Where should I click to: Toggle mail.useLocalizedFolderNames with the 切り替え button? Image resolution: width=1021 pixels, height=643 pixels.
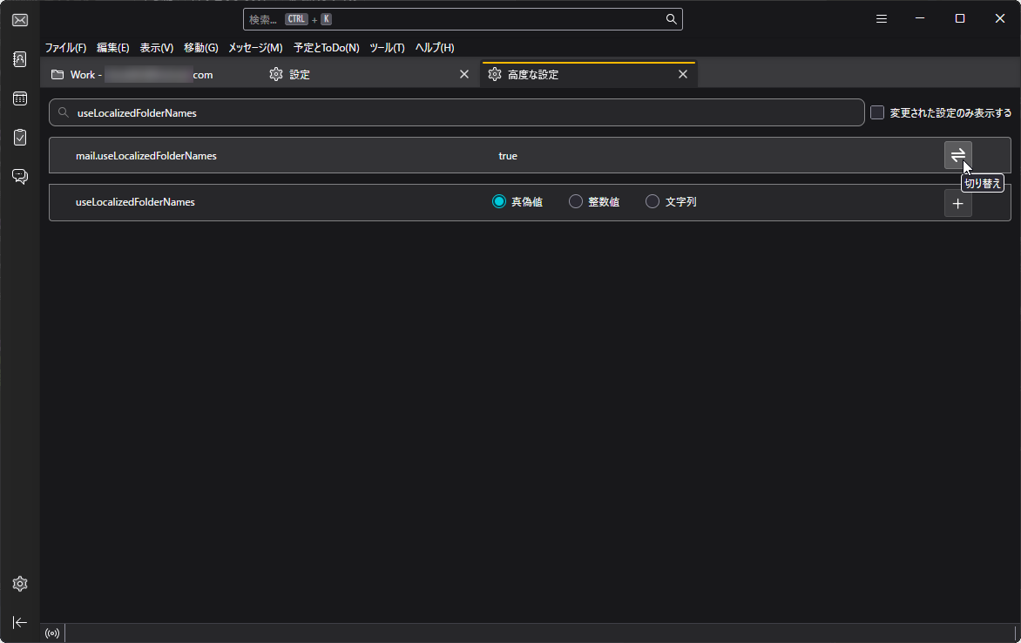(957, 155)
